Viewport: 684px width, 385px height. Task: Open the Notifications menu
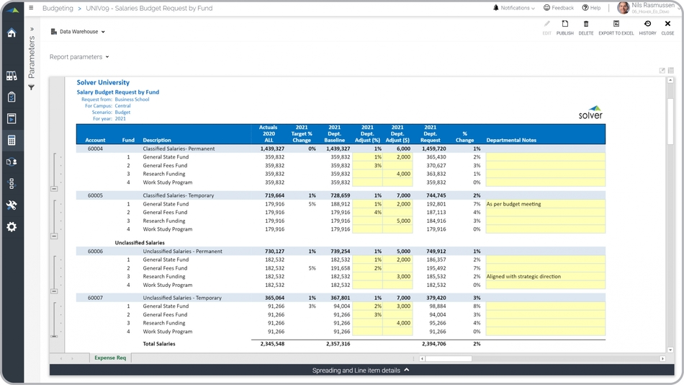[514, 8]
